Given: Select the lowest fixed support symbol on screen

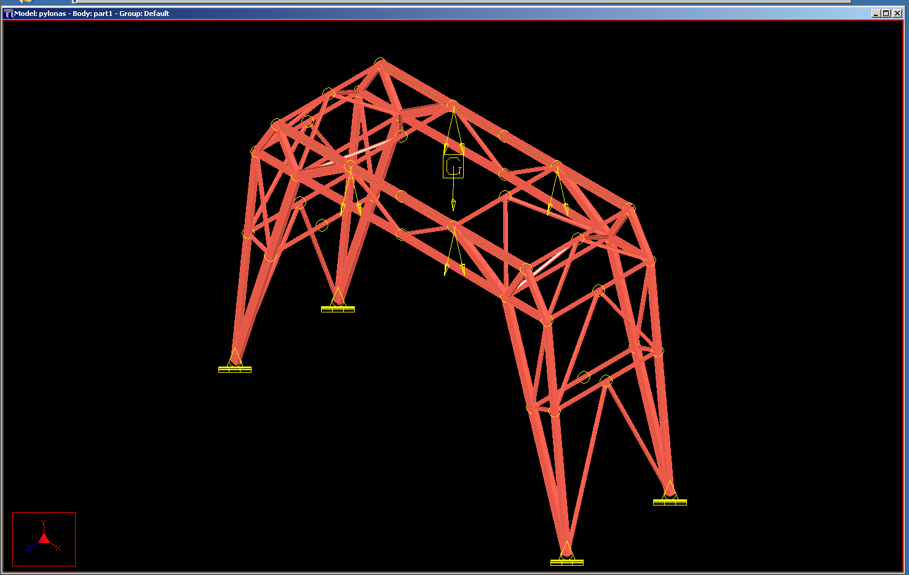Looking at the screenshot, I should coord(567,553).
